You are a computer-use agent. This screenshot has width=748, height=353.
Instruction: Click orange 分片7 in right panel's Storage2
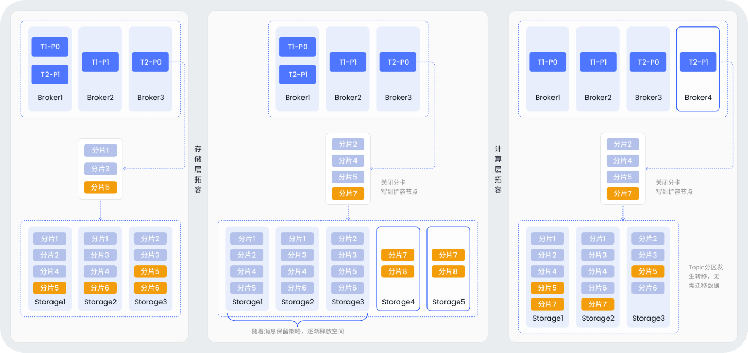598,304
